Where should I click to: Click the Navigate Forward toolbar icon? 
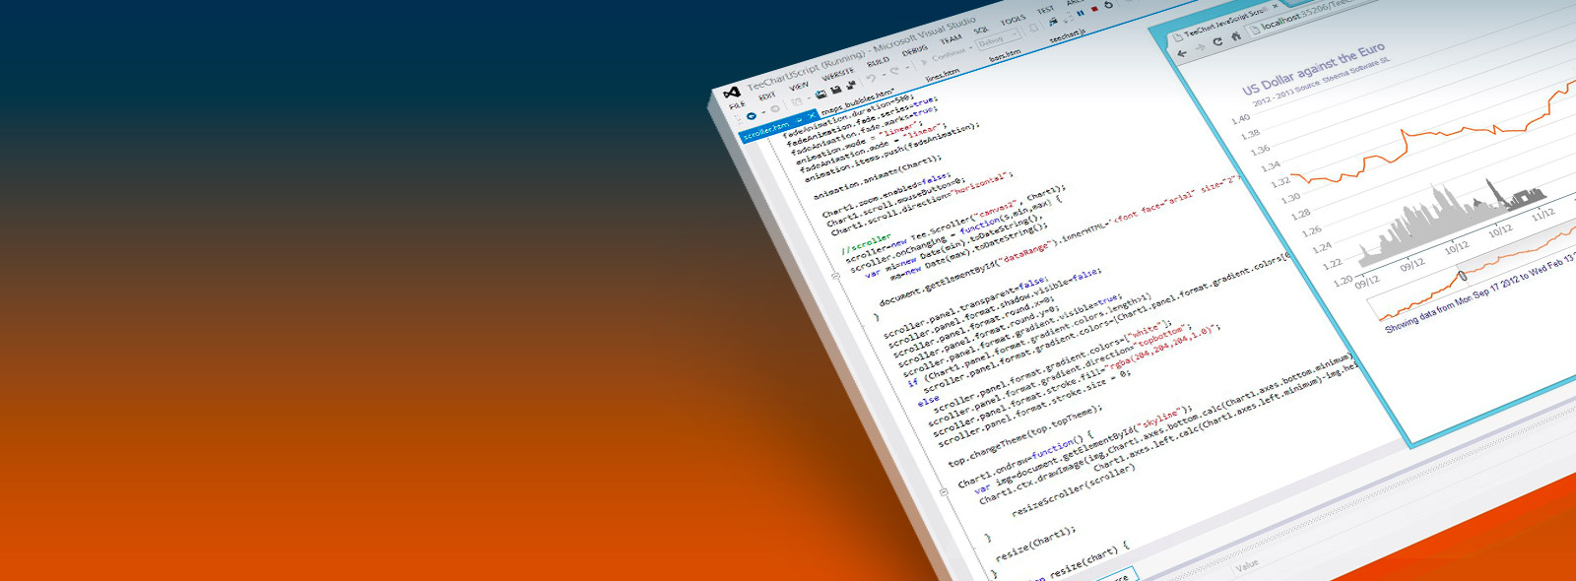pyautogui.click(x=775, y=109)
